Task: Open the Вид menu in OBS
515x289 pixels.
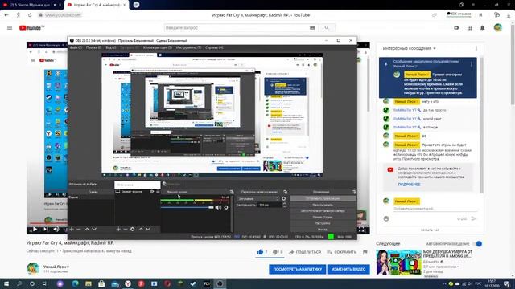Action: pos(111,47)
